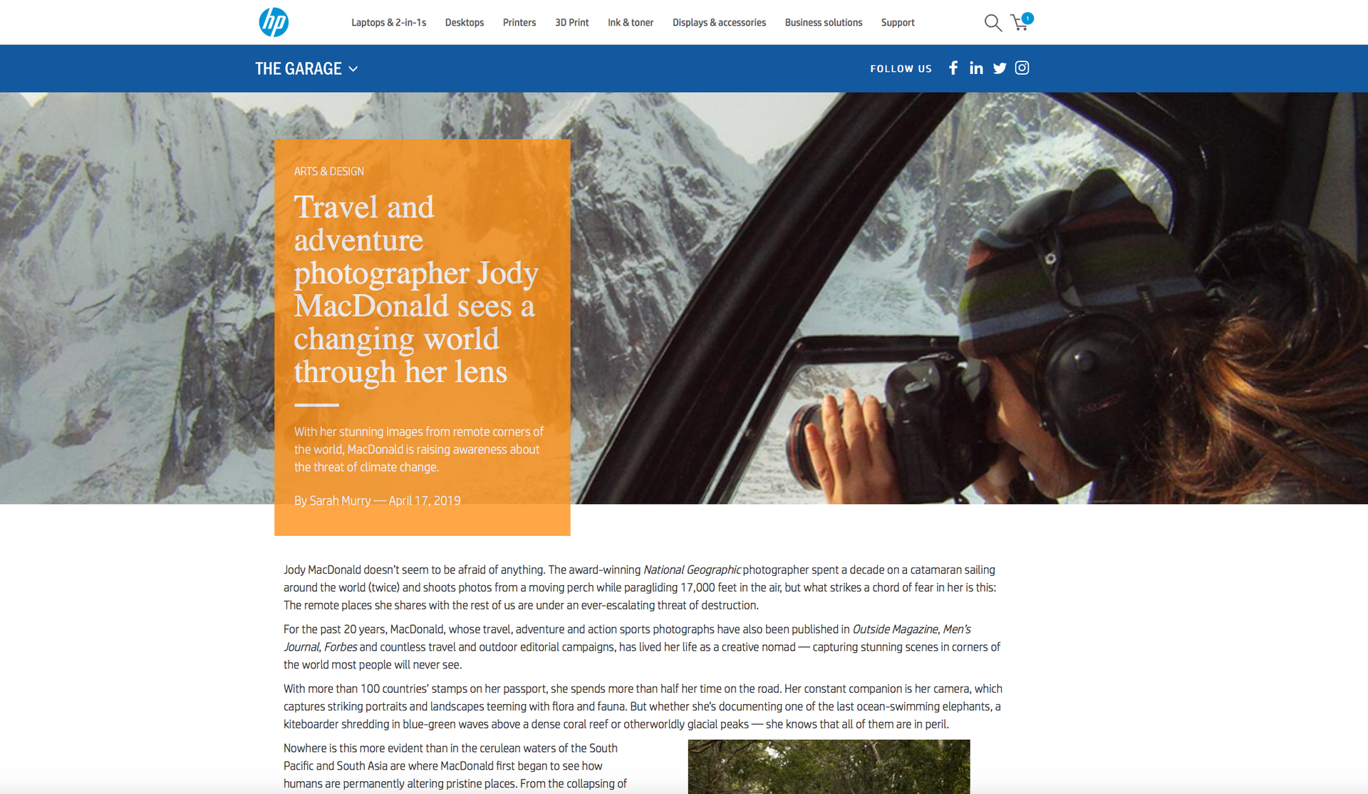Click the paragraph starting 'With more than 100 countries'
The width and height of the screenshot is (1368, 794).
click(643, 706)
